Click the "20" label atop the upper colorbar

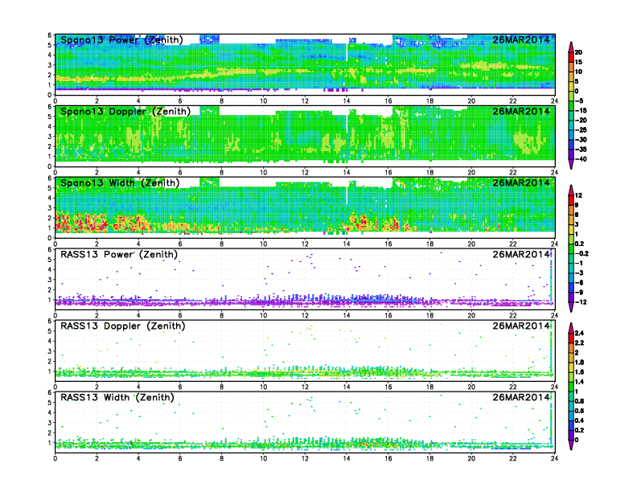click(578, 52)
